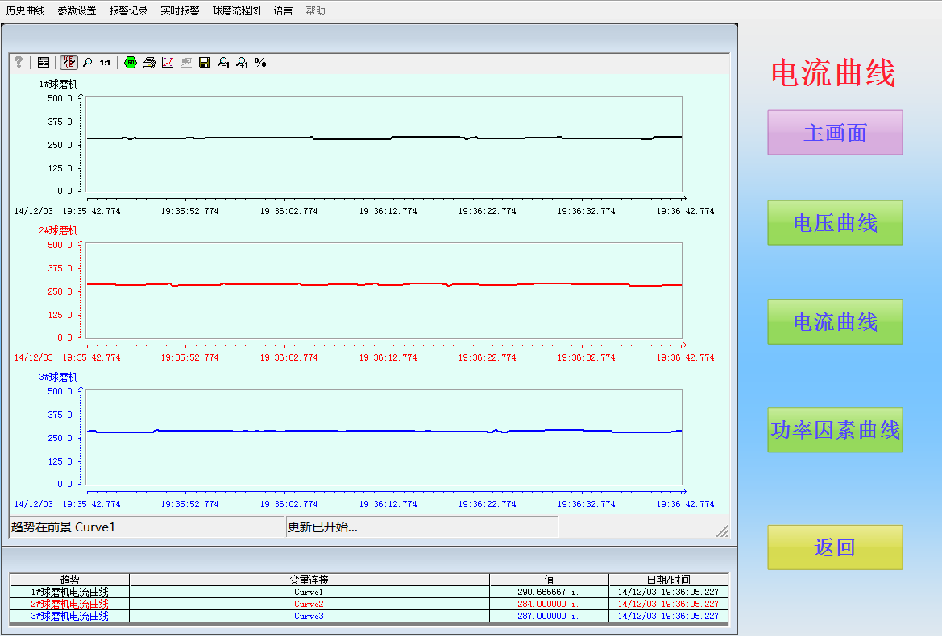Click the value 284.000000 cell
Viewport: 942px width, 636px height.
point(549,604)
